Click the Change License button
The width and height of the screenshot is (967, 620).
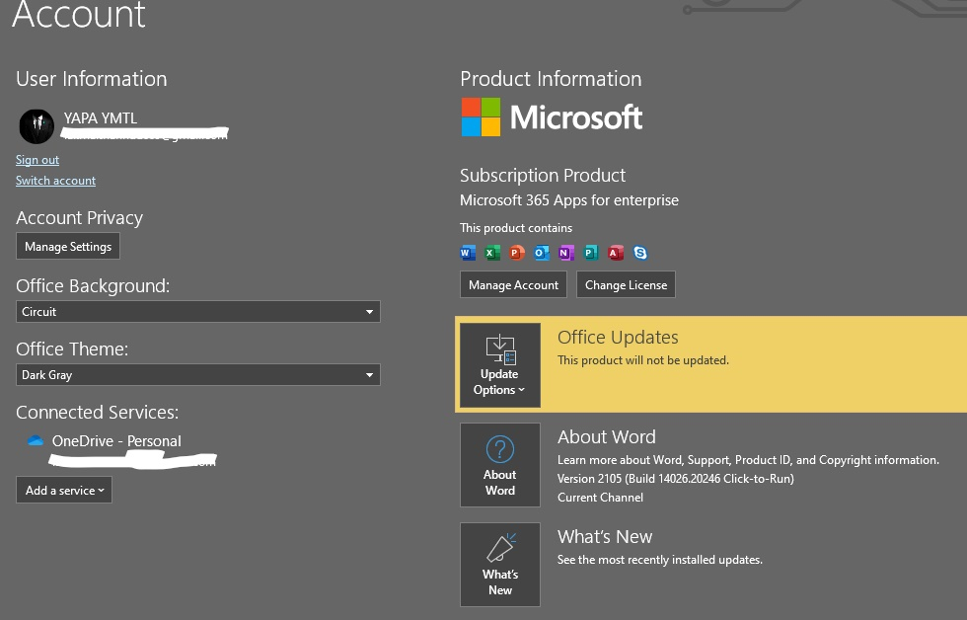pyautogui.click(x=626, y=285)
